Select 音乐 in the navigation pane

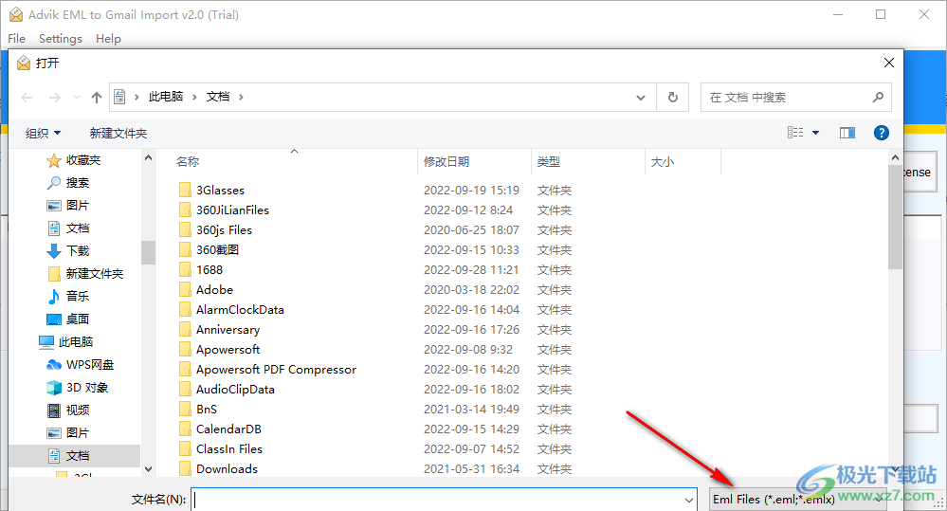pos(67,296)
